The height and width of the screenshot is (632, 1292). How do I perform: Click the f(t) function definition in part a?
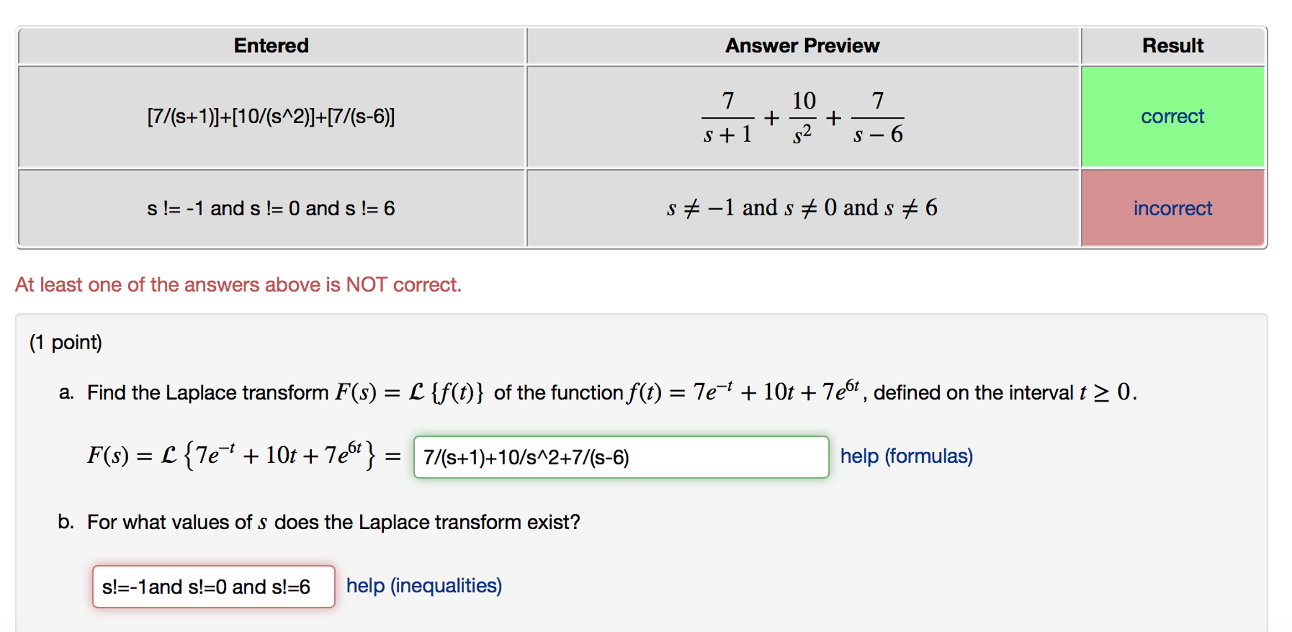click(745, 390)
